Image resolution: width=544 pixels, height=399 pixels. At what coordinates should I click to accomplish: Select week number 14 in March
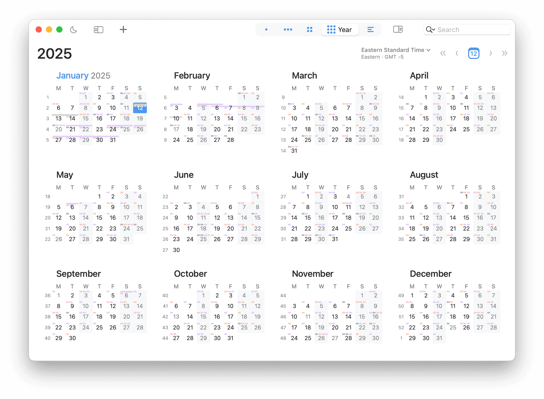coord(283,151)
